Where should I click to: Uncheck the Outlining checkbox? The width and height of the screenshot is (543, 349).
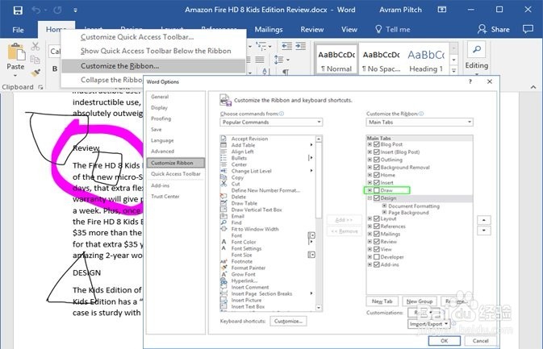(x=377, y=160)
